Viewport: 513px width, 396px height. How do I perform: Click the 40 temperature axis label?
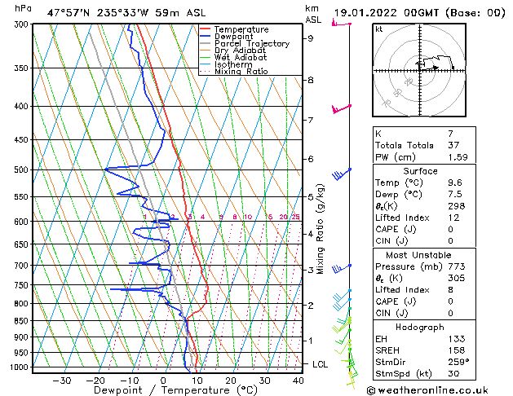(299, 381)
